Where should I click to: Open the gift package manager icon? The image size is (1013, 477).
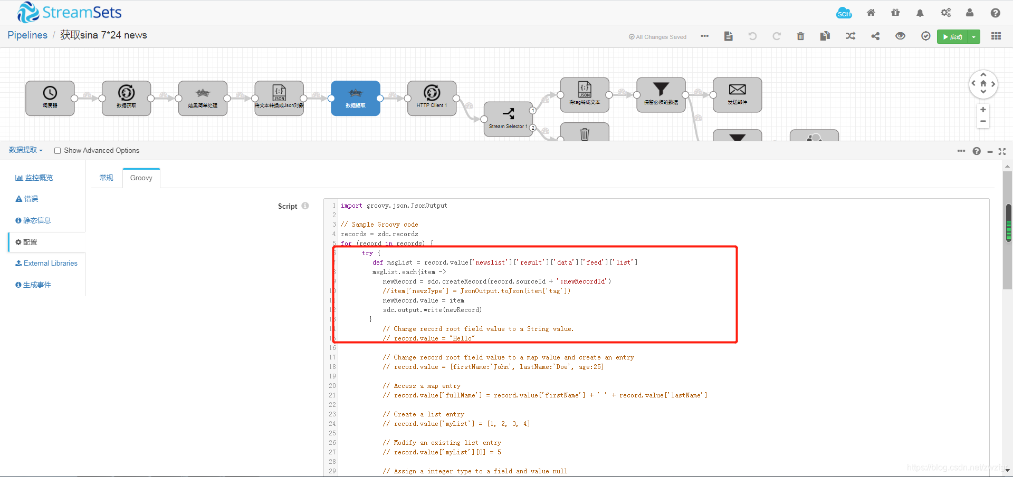895,13
